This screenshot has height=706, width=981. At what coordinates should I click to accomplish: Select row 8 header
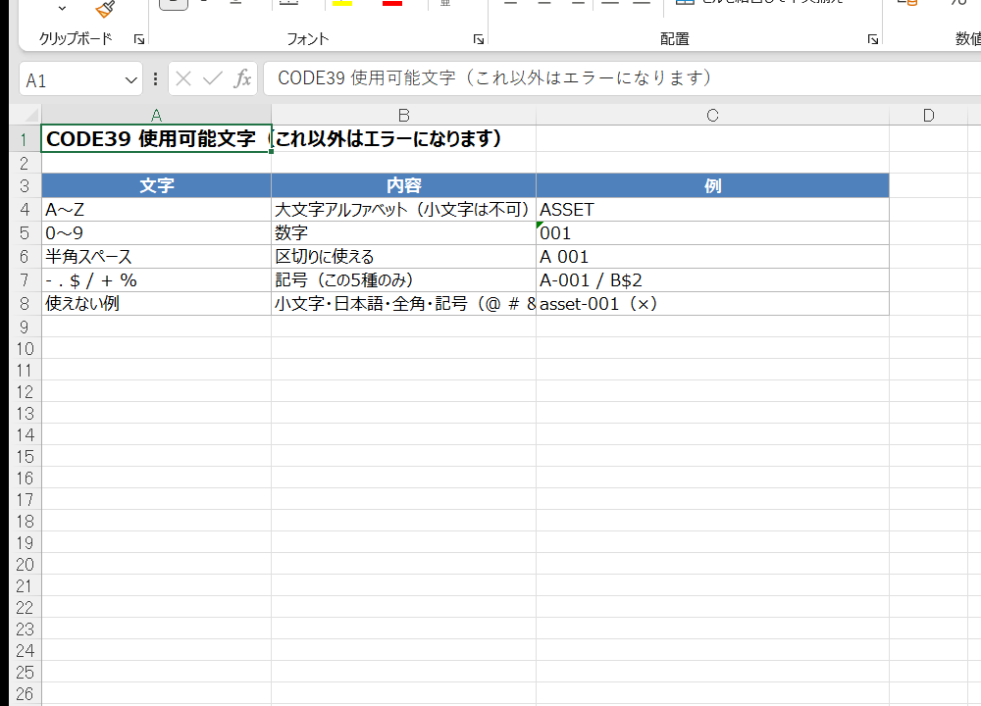tap(25, 303)
